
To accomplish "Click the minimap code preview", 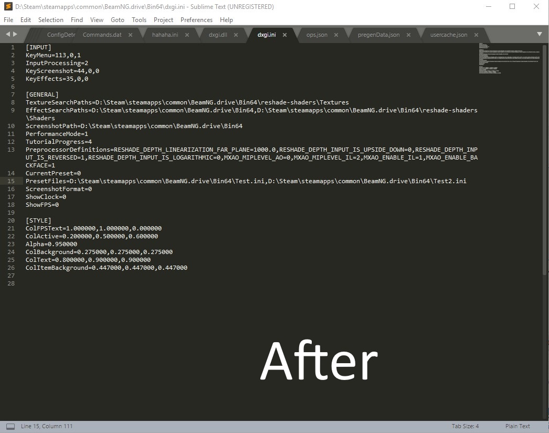I will (x=509, y=58).
